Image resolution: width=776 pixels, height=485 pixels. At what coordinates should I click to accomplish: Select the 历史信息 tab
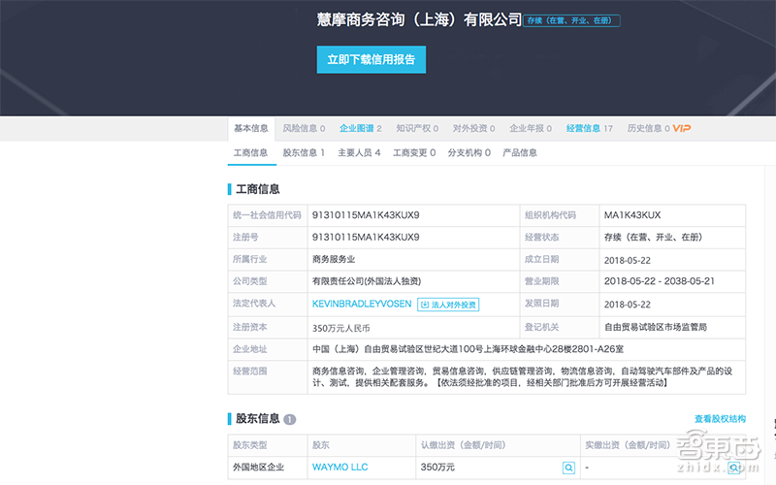pos(648,129)
